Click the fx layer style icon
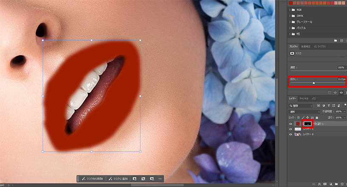347x187 pixels. pos(319,184)
